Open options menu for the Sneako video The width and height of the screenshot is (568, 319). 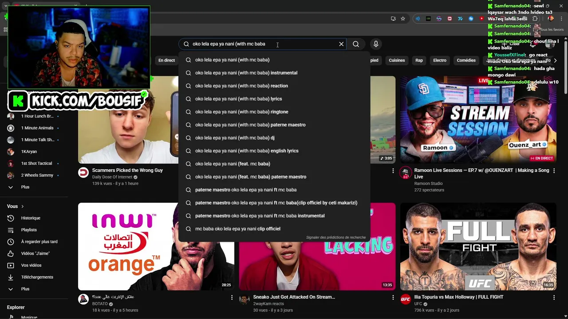point(393,298)
